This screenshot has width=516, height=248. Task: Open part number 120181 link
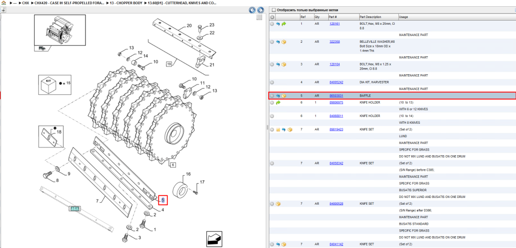(x=334, y=24)
